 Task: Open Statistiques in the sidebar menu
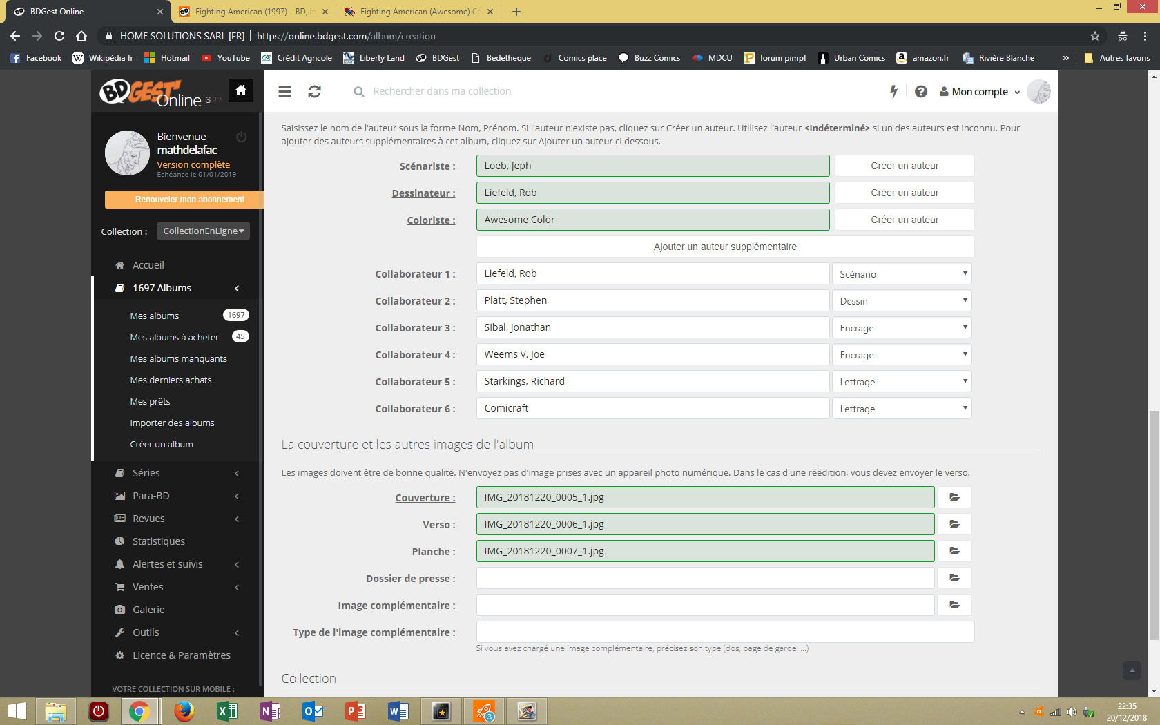click(159, 541)
